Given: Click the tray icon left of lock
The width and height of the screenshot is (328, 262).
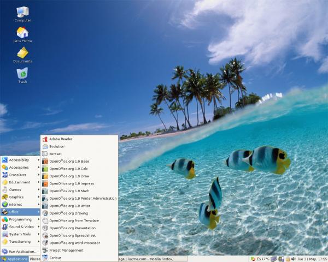Looking at the screenshot, I should (281, 259).
